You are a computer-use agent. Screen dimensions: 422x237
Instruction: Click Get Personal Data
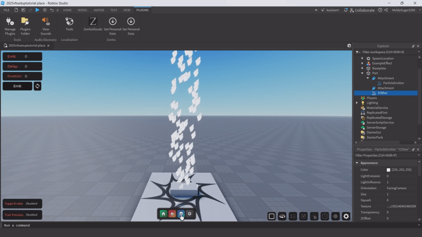click(x=113, y=26)
